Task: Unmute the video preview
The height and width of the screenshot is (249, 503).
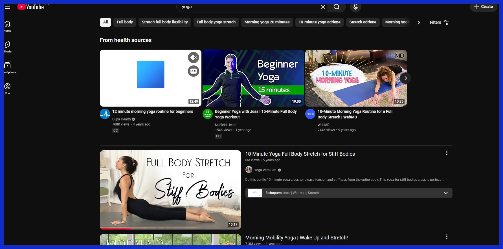Action: pos(193,58)
